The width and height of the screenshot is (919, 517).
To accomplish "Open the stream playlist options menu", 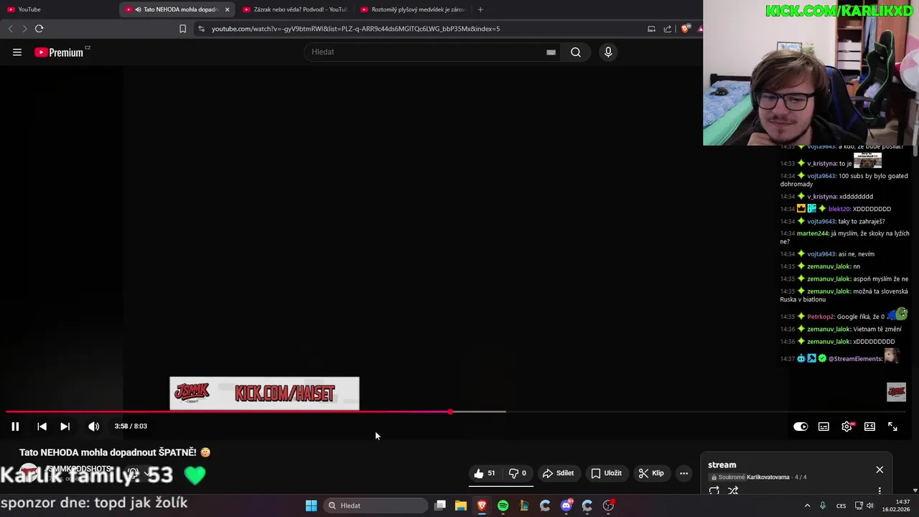I will click(880, 491).
